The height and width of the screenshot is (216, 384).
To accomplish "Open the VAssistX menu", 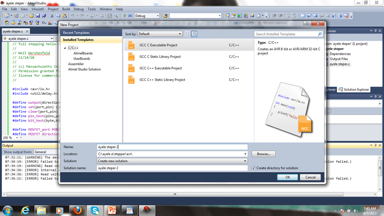I will coord(38,9).
